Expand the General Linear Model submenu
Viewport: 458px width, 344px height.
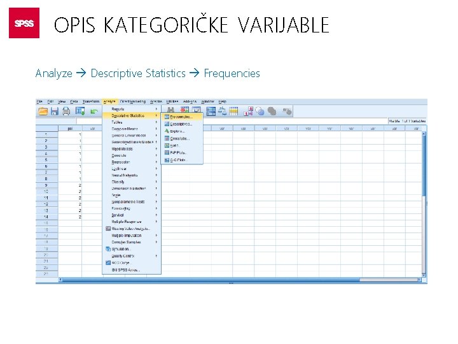(x=132, y=136)
